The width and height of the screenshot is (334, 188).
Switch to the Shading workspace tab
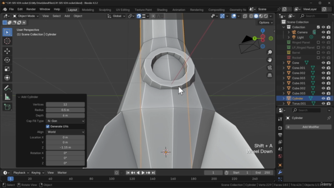[x=162, y=10]
